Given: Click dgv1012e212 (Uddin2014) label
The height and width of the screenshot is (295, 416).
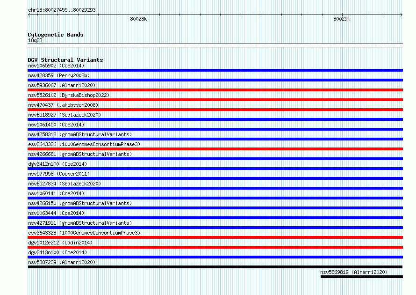Looking at the screenshot, I should [60, 243].
